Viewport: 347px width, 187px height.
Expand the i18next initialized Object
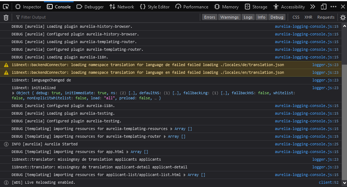13,93
